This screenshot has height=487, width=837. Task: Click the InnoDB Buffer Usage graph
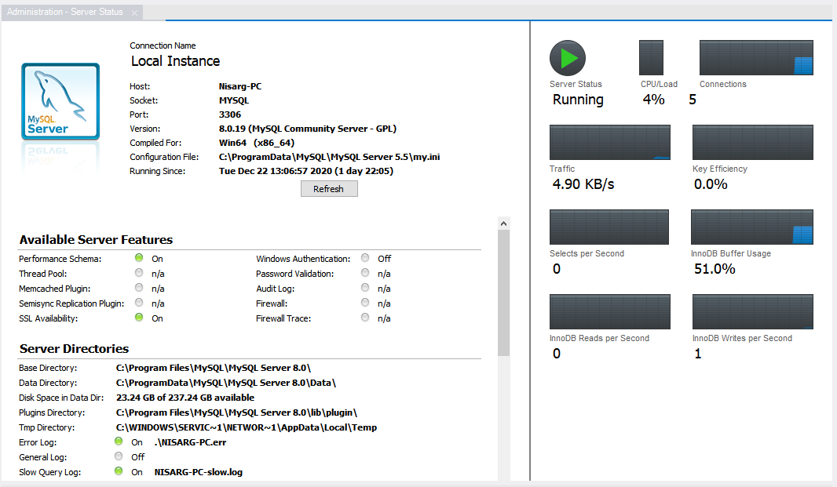[x=751, y=227]
